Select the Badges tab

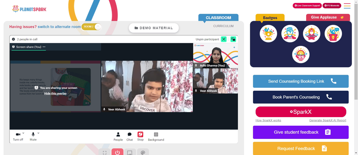click(x=270, y=17)
